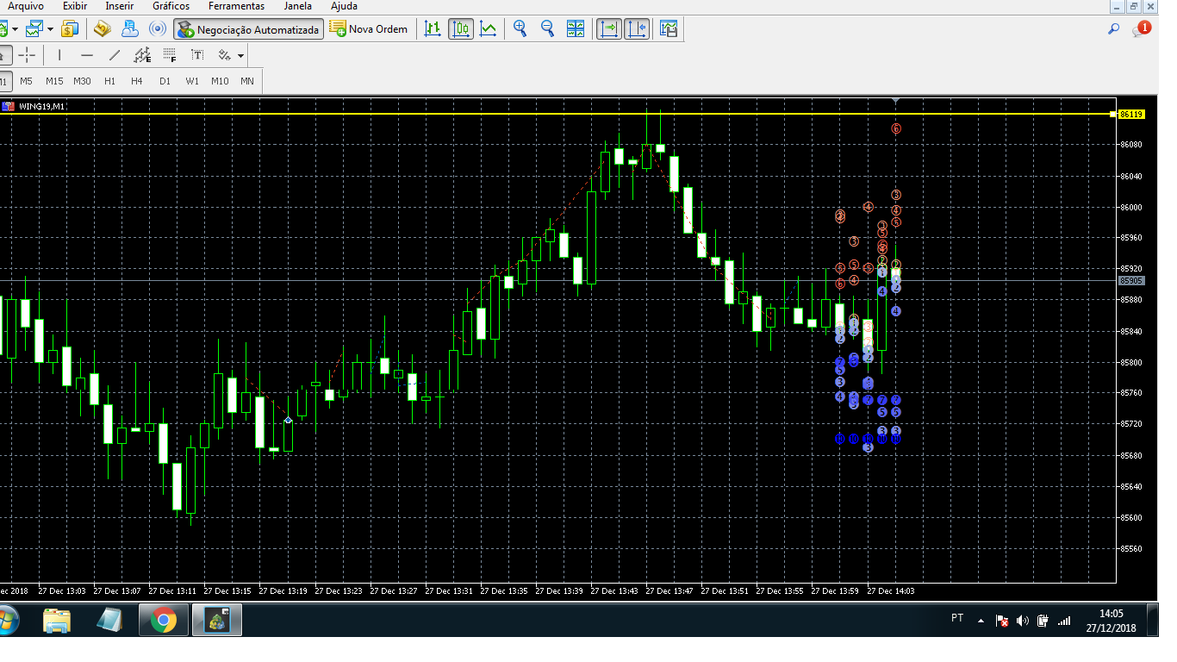This screenshot has height=662, width=1177.
Task: Click the PT language indicator
Action: (957, 618)
